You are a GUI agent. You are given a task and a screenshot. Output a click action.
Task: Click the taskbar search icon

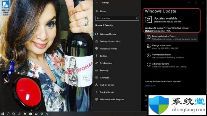click(x=8, y=114)
